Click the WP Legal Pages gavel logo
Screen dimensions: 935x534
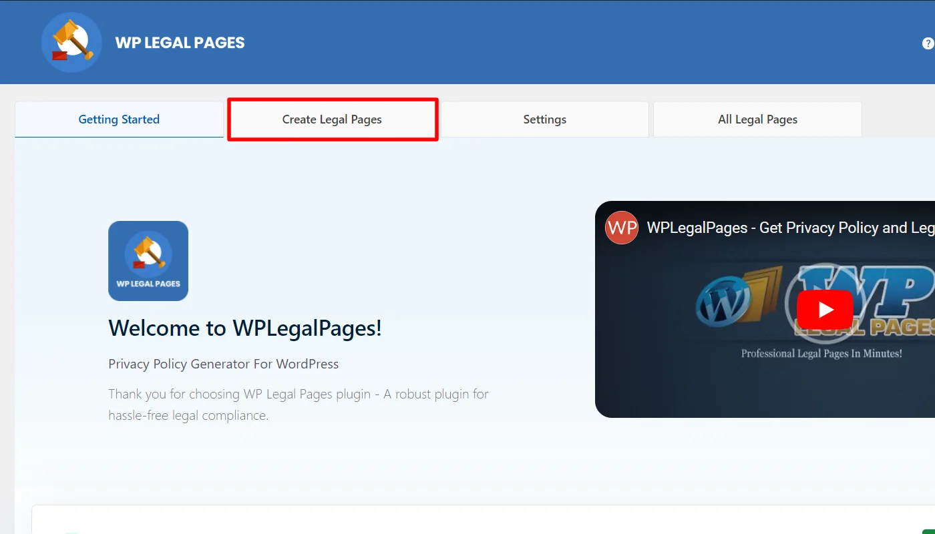pos(71,41)
